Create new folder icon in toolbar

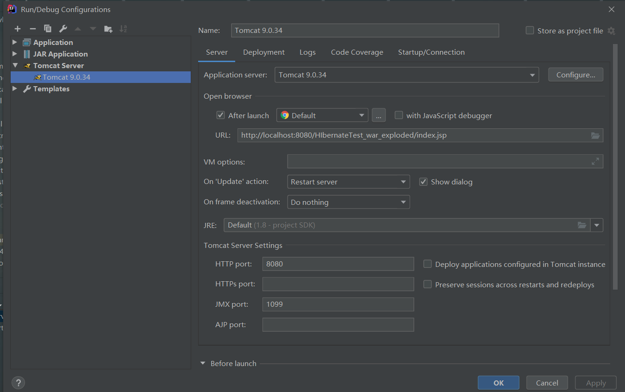pos(108,29)
